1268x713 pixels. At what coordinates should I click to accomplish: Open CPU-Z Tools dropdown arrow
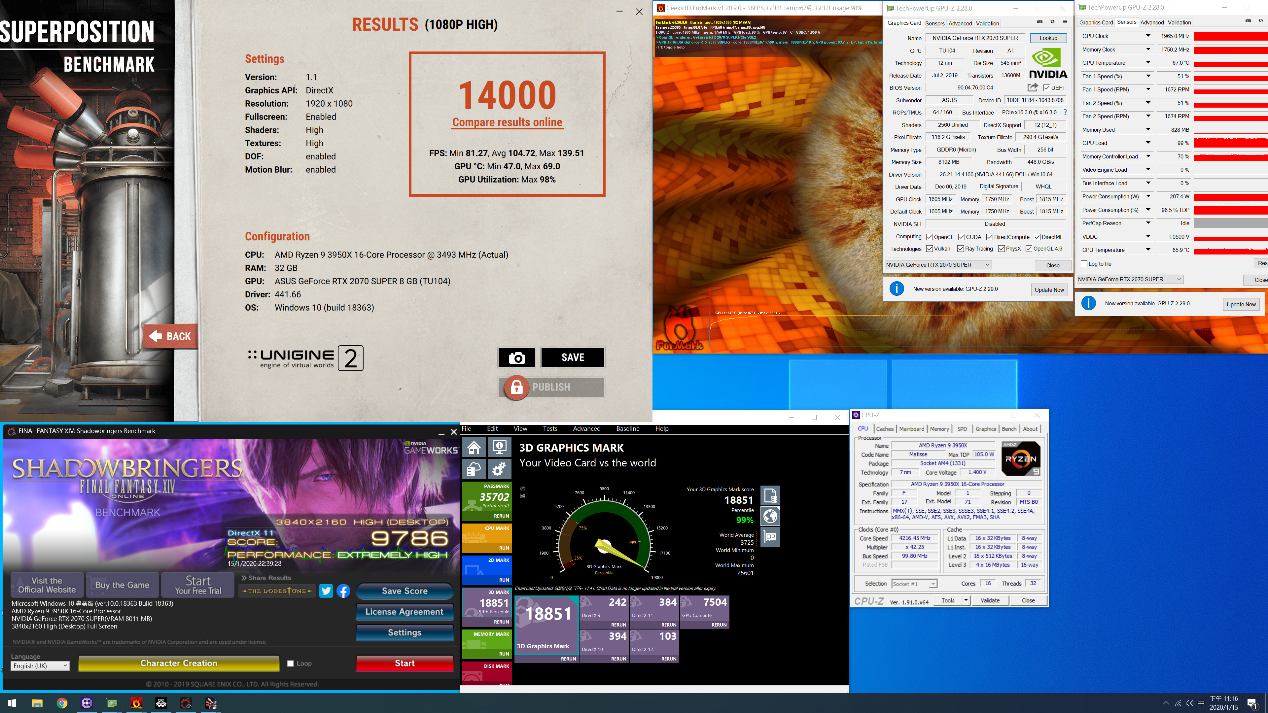(x=966, y=600)
